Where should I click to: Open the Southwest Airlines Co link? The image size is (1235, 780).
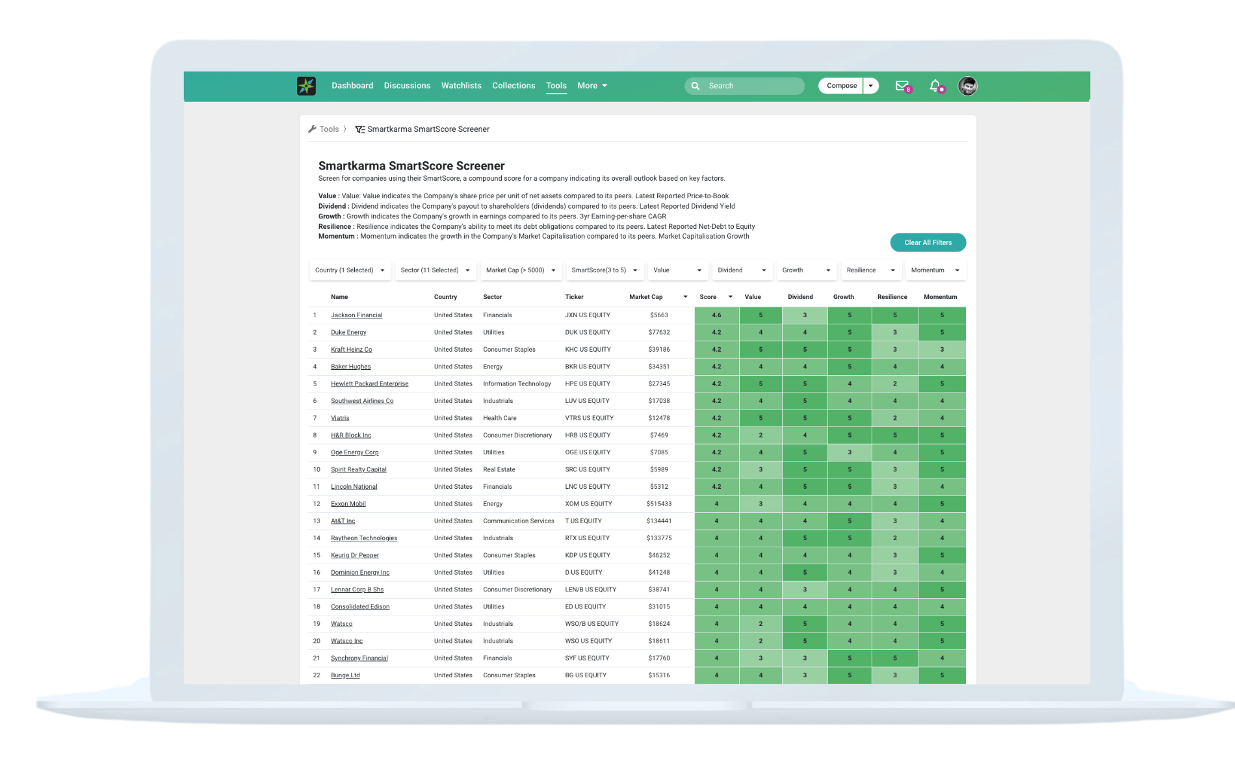click(x=362, y=401)
